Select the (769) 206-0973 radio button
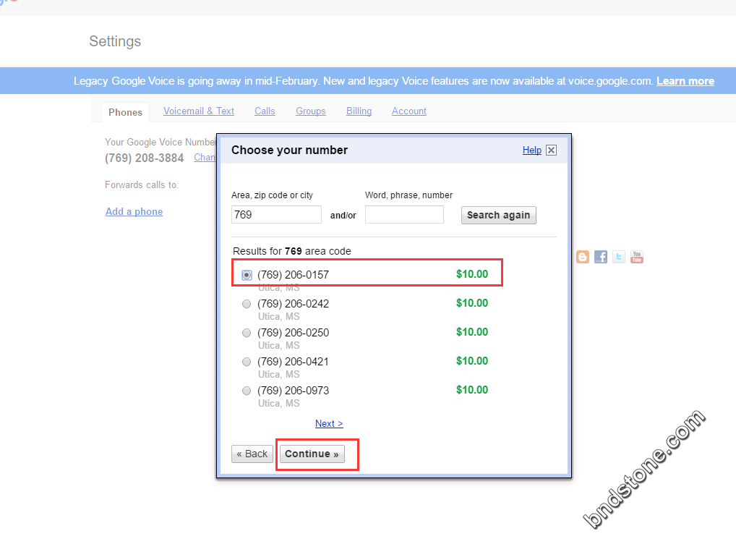This screenshot has height=552, width=736. [x=247, y=391]
